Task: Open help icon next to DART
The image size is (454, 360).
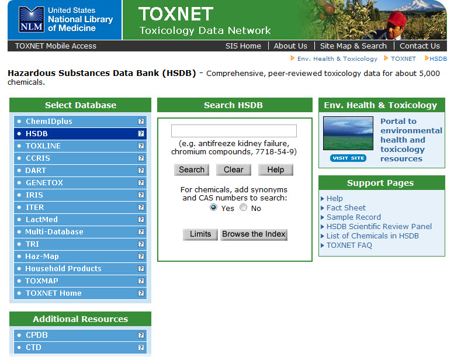Action: pyautogui.click(x=141, y=170)
